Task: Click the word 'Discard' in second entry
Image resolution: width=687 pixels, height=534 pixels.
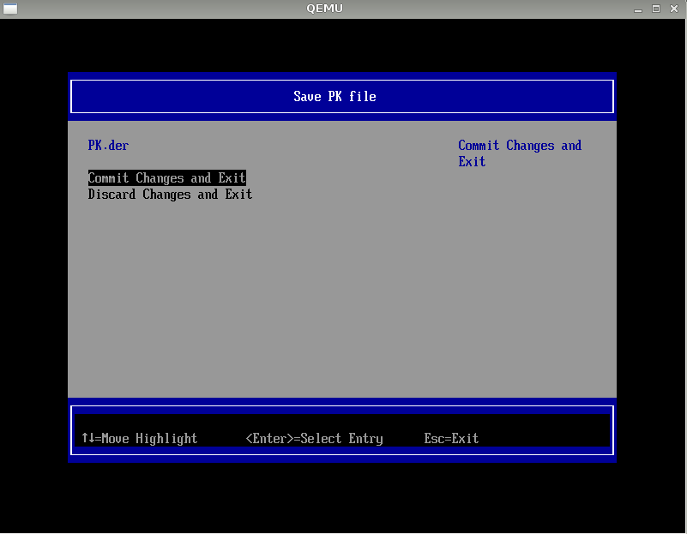Action: tap(111, 195)
